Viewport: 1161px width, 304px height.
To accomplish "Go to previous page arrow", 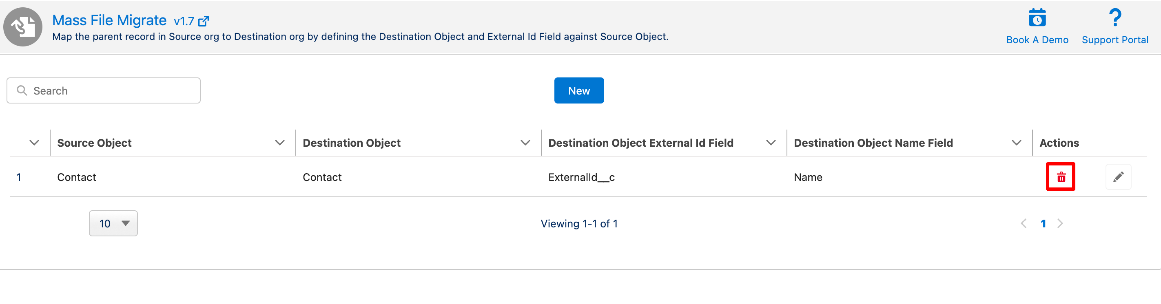I will click(1024, 223).
